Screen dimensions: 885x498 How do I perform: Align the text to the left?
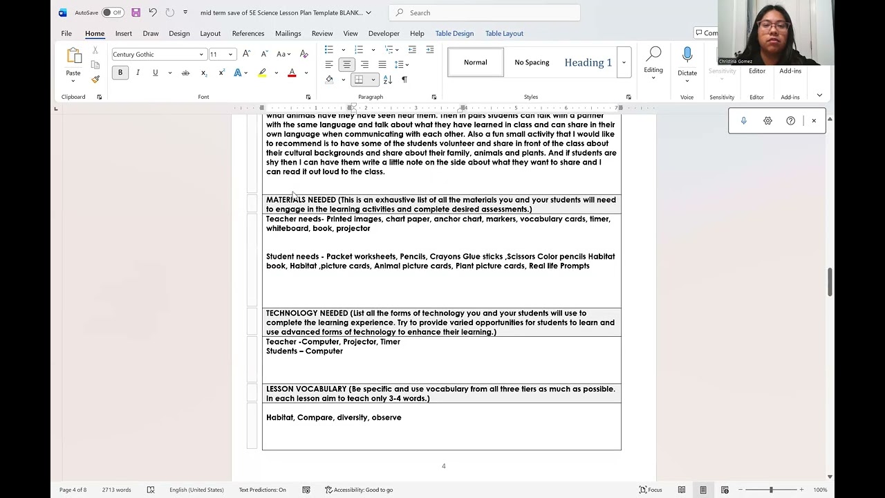[329, 64]
